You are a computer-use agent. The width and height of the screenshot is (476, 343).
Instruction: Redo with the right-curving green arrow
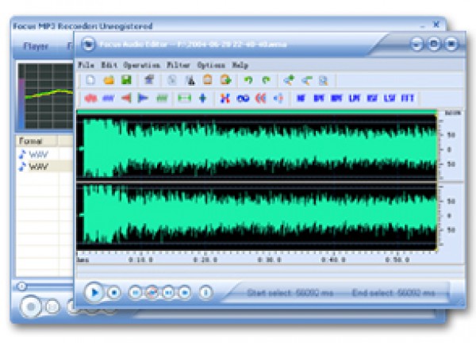point(266,80)
